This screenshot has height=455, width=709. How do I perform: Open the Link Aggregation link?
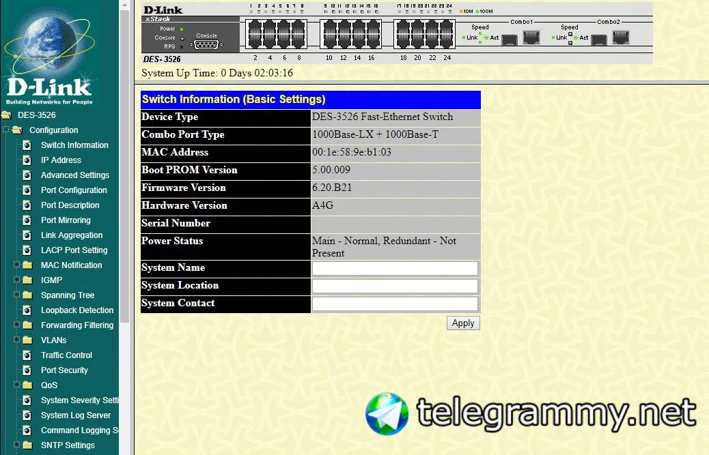coord(72,235)
